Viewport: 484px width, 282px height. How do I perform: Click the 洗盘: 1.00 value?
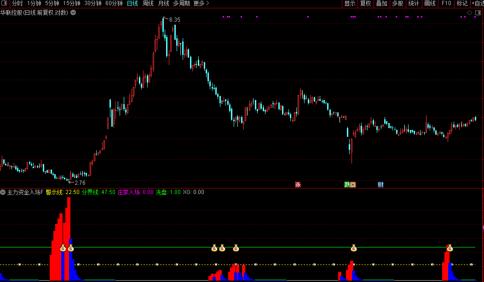tap(168, 192)
